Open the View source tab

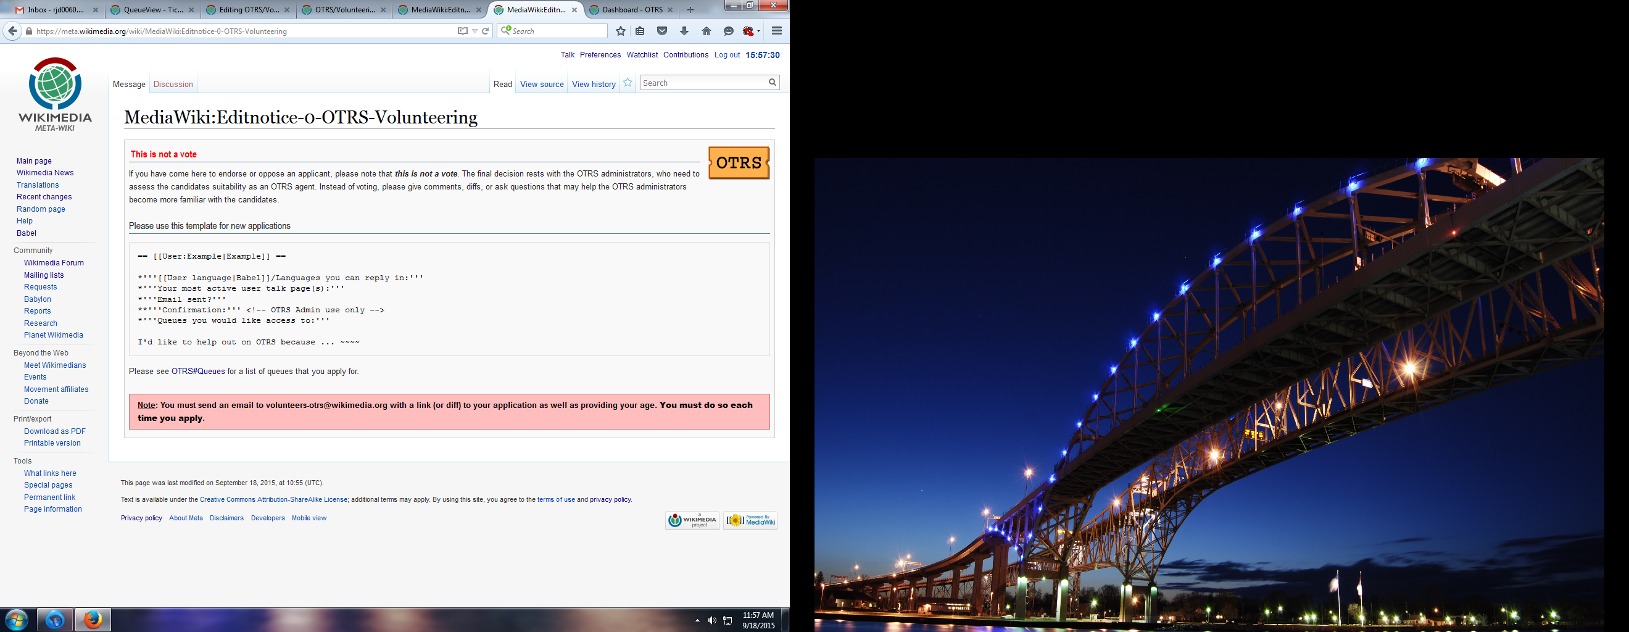click(542, 84)
